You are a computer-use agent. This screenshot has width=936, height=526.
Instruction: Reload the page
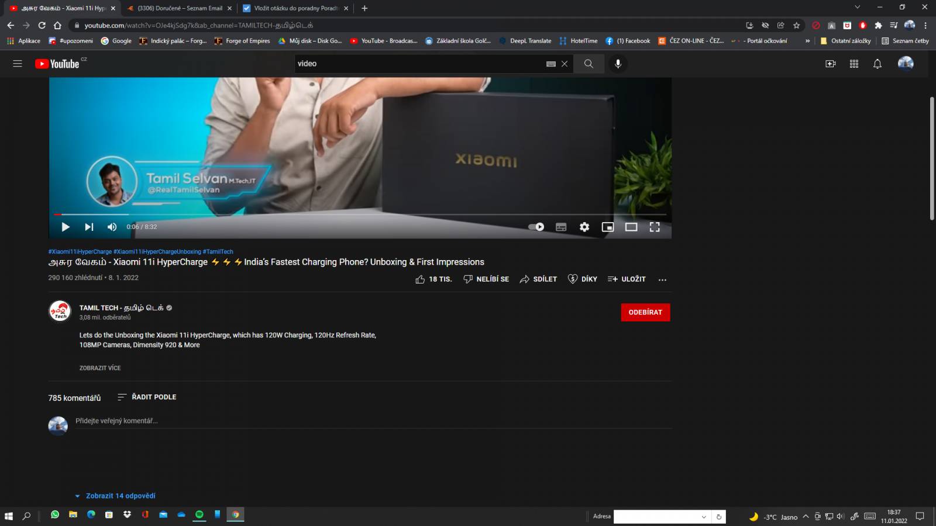[42, 25]
